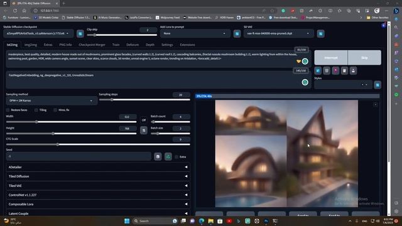Expand the Tiled VAE section
Image resolution: width=402 pixels, height=226 pixels.
[x=98, y=186]
